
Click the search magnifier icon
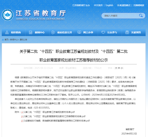coord(141,16)
